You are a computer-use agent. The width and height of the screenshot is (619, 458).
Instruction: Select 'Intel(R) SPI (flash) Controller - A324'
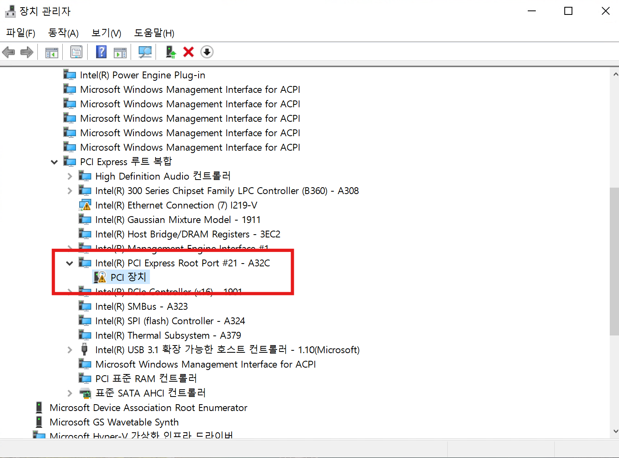170,321
